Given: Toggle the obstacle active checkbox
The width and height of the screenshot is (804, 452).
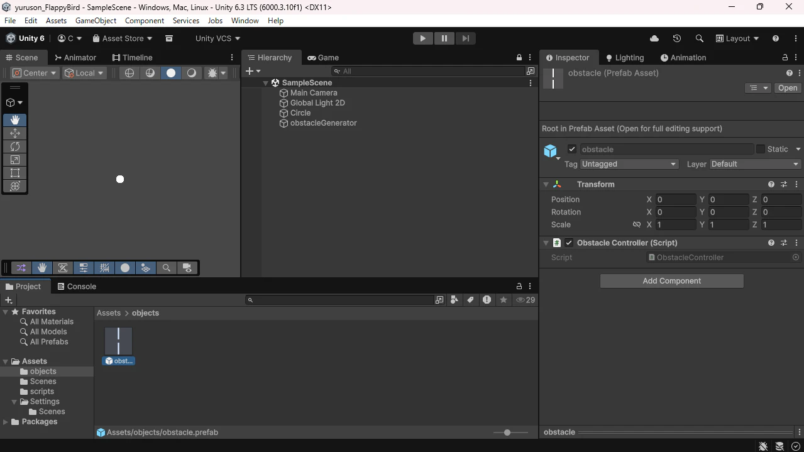Looking at the screenshot, I should (571, 149).
